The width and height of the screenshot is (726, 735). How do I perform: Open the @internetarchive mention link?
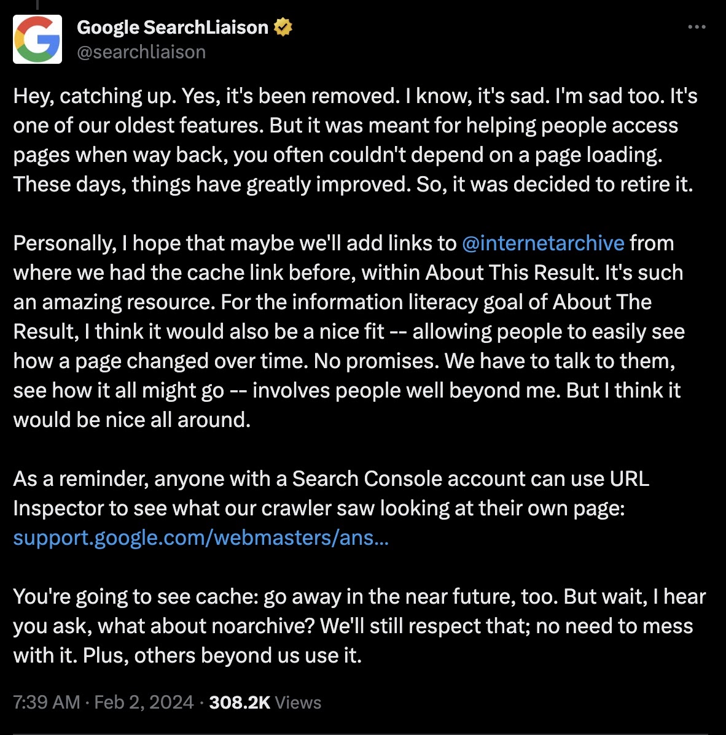pyautogui.click(x=543, y=244)
